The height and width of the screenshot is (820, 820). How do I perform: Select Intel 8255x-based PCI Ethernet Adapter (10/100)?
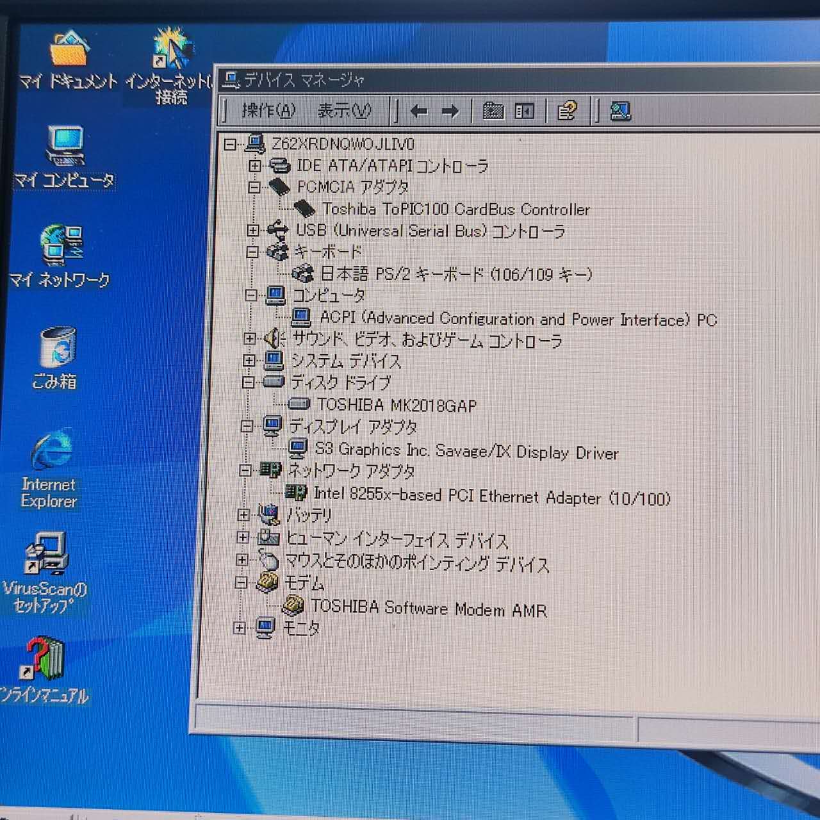click(x=491, y=496)
